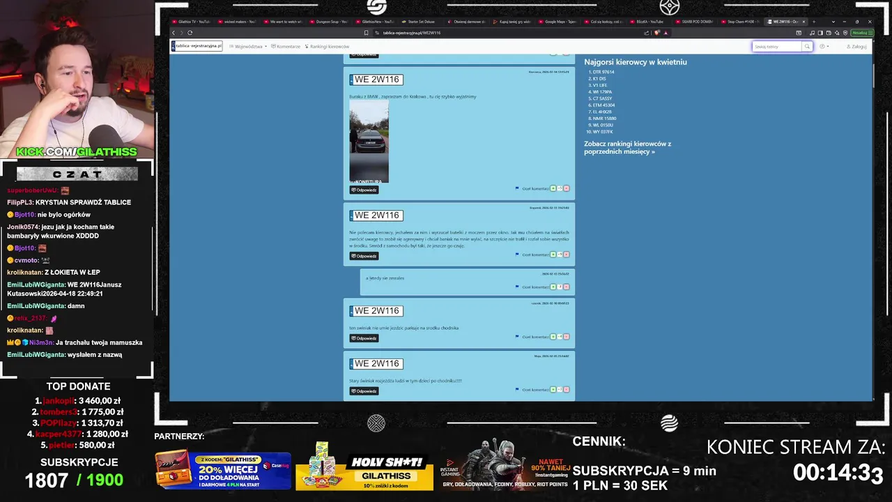Open ranking entry EL 4HX28
Screen dimensions: 892x502
602,112
